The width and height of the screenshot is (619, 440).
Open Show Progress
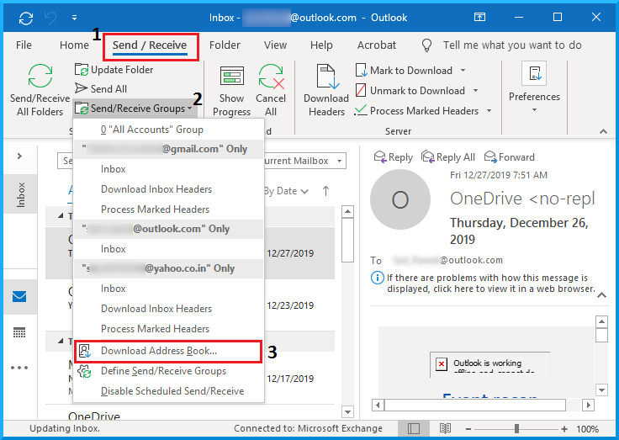tap(232, 91)
